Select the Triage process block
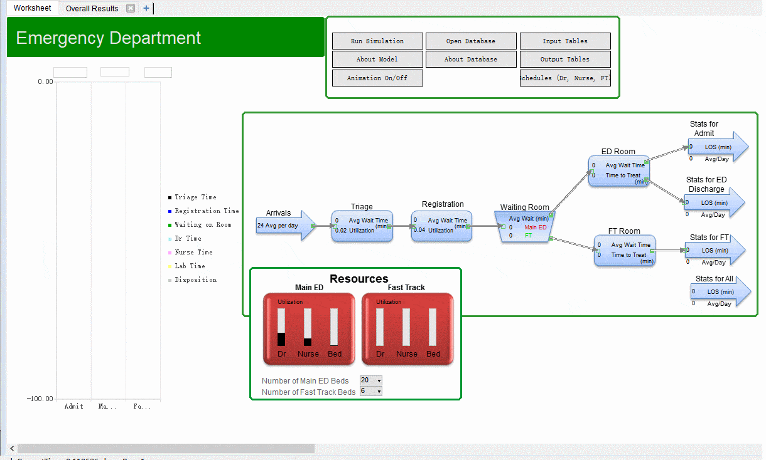This screenshot has width=766, height=460. [362, 226]
